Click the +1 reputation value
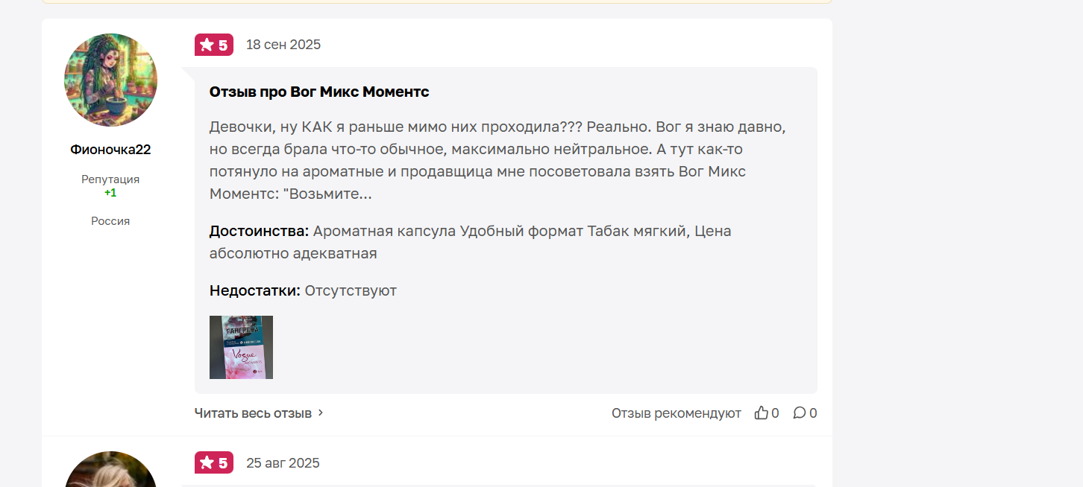Viewport: 1083px width, 487px height. pyautogui.click(x=110, y=193)
